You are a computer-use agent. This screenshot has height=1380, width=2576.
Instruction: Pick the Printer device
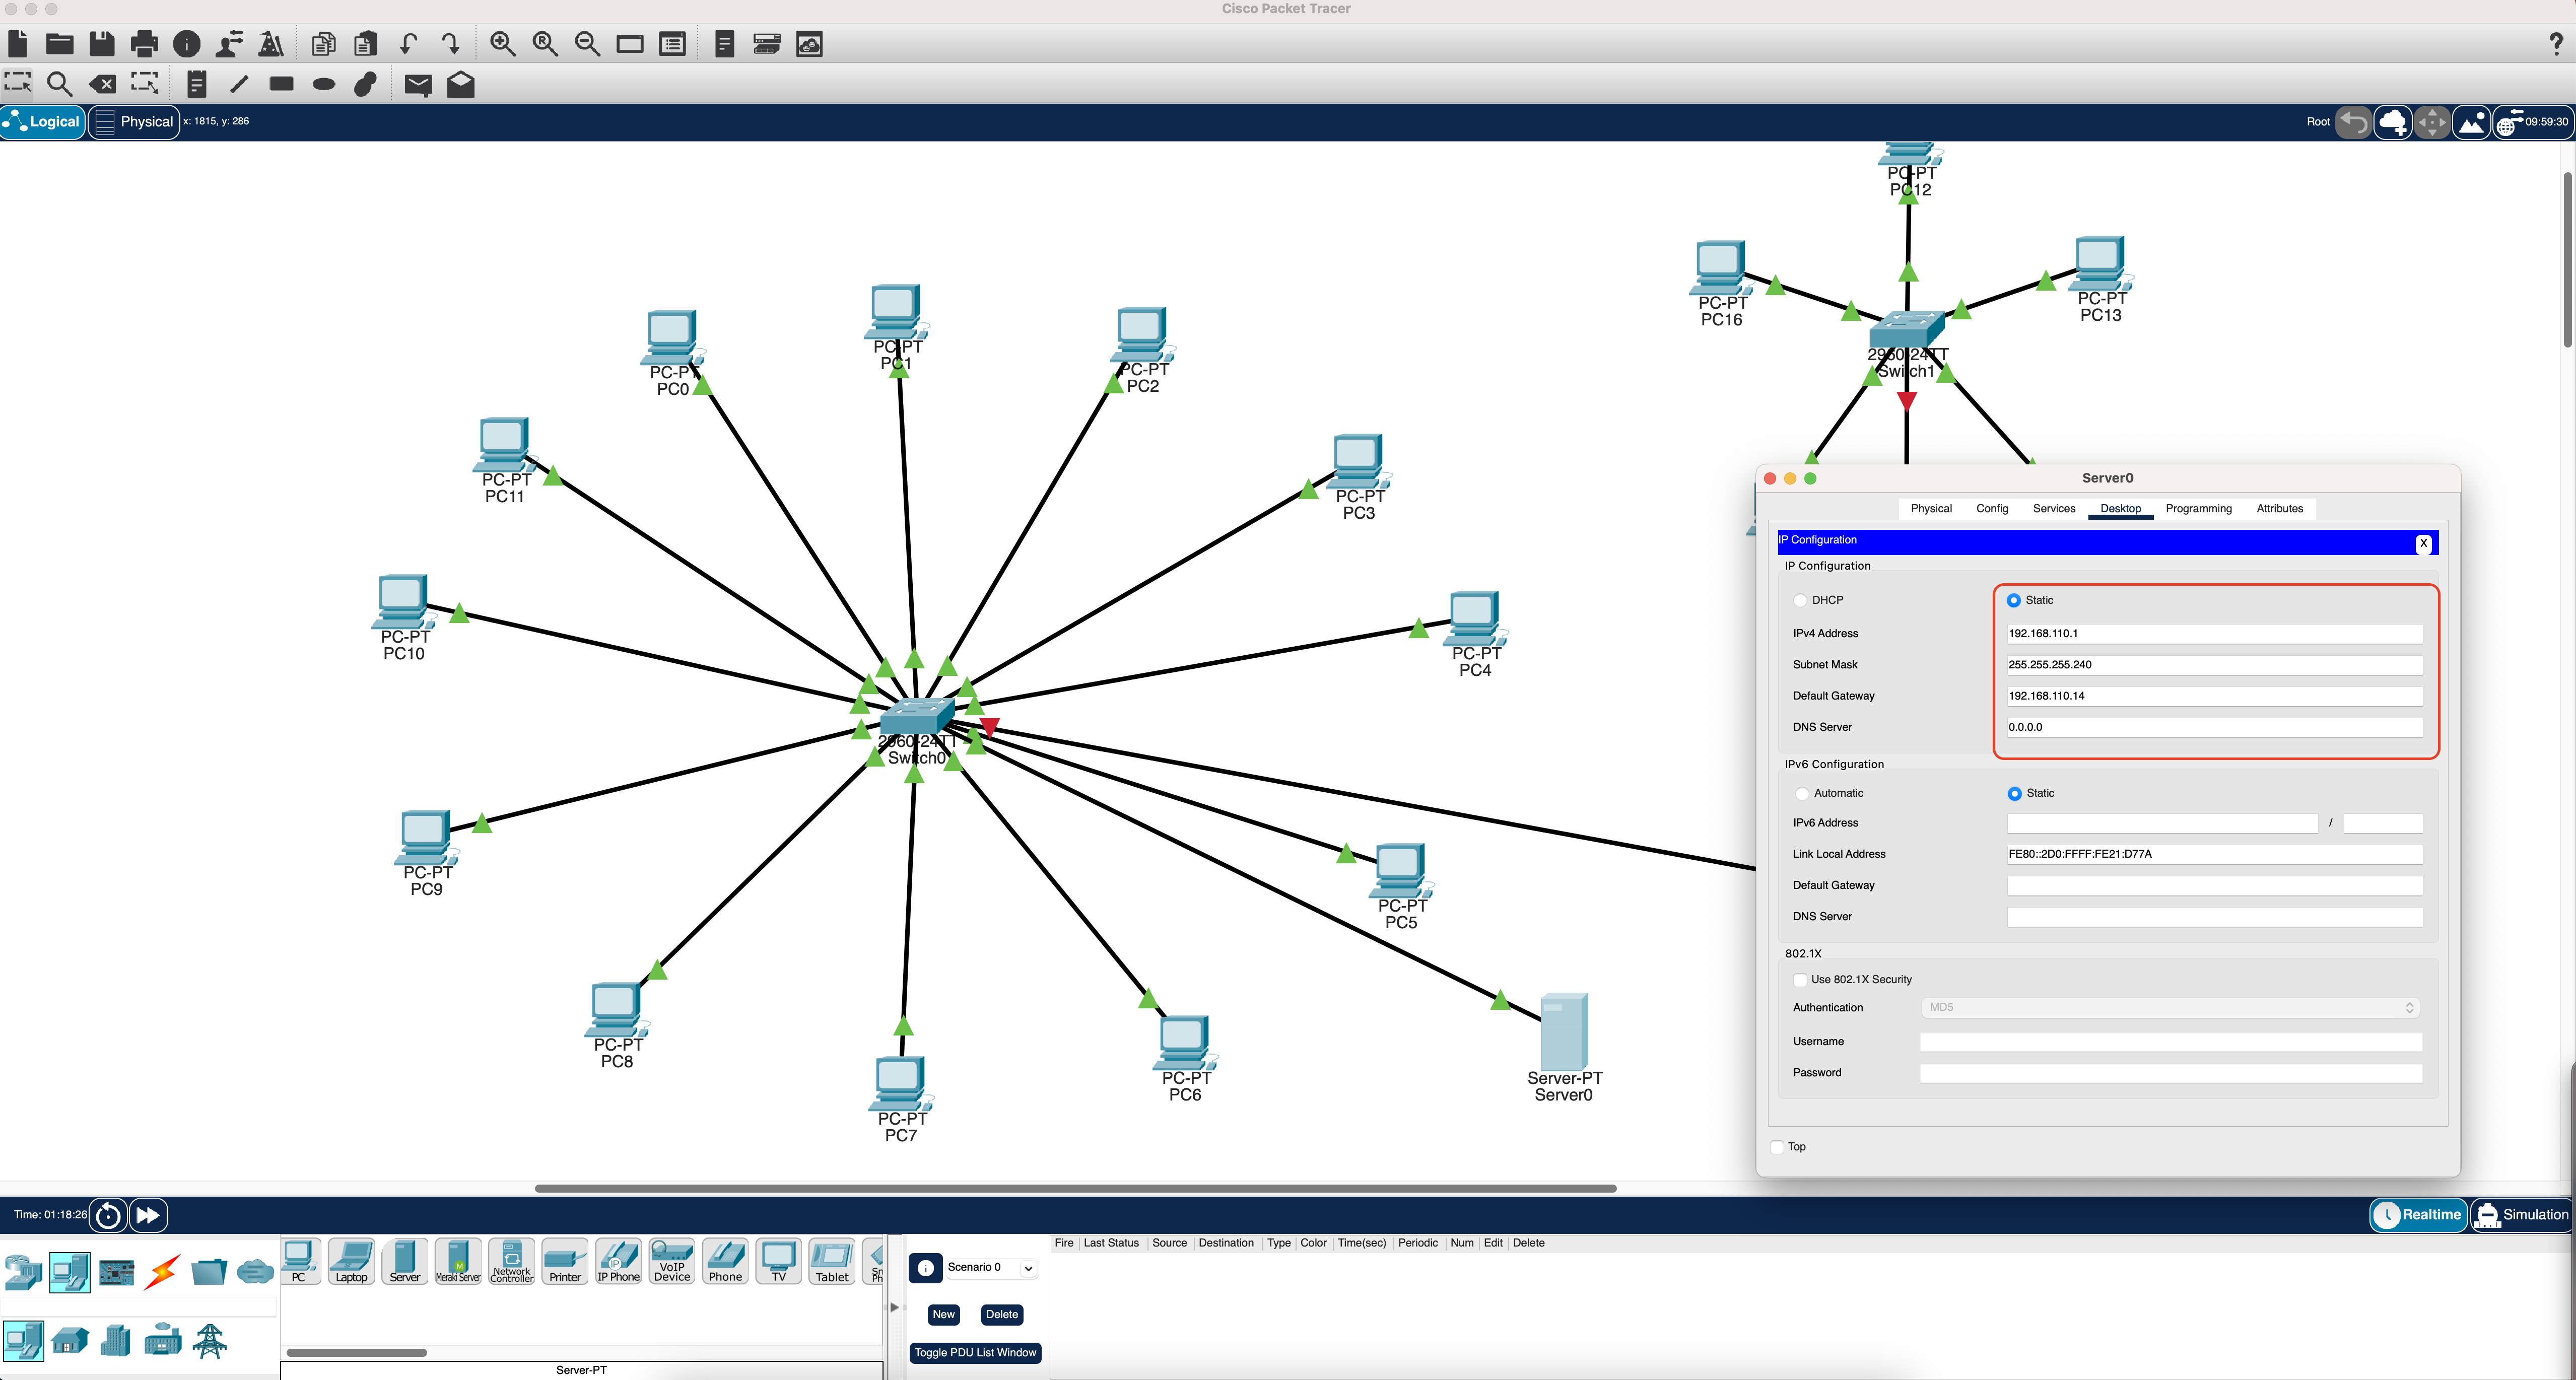[x=565, y=1262]
